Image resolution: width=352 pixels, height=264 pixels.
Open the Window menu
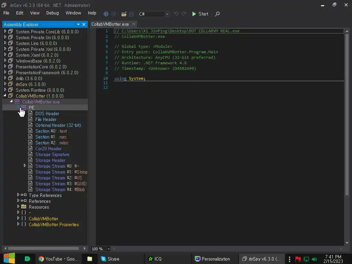[73, 13]
